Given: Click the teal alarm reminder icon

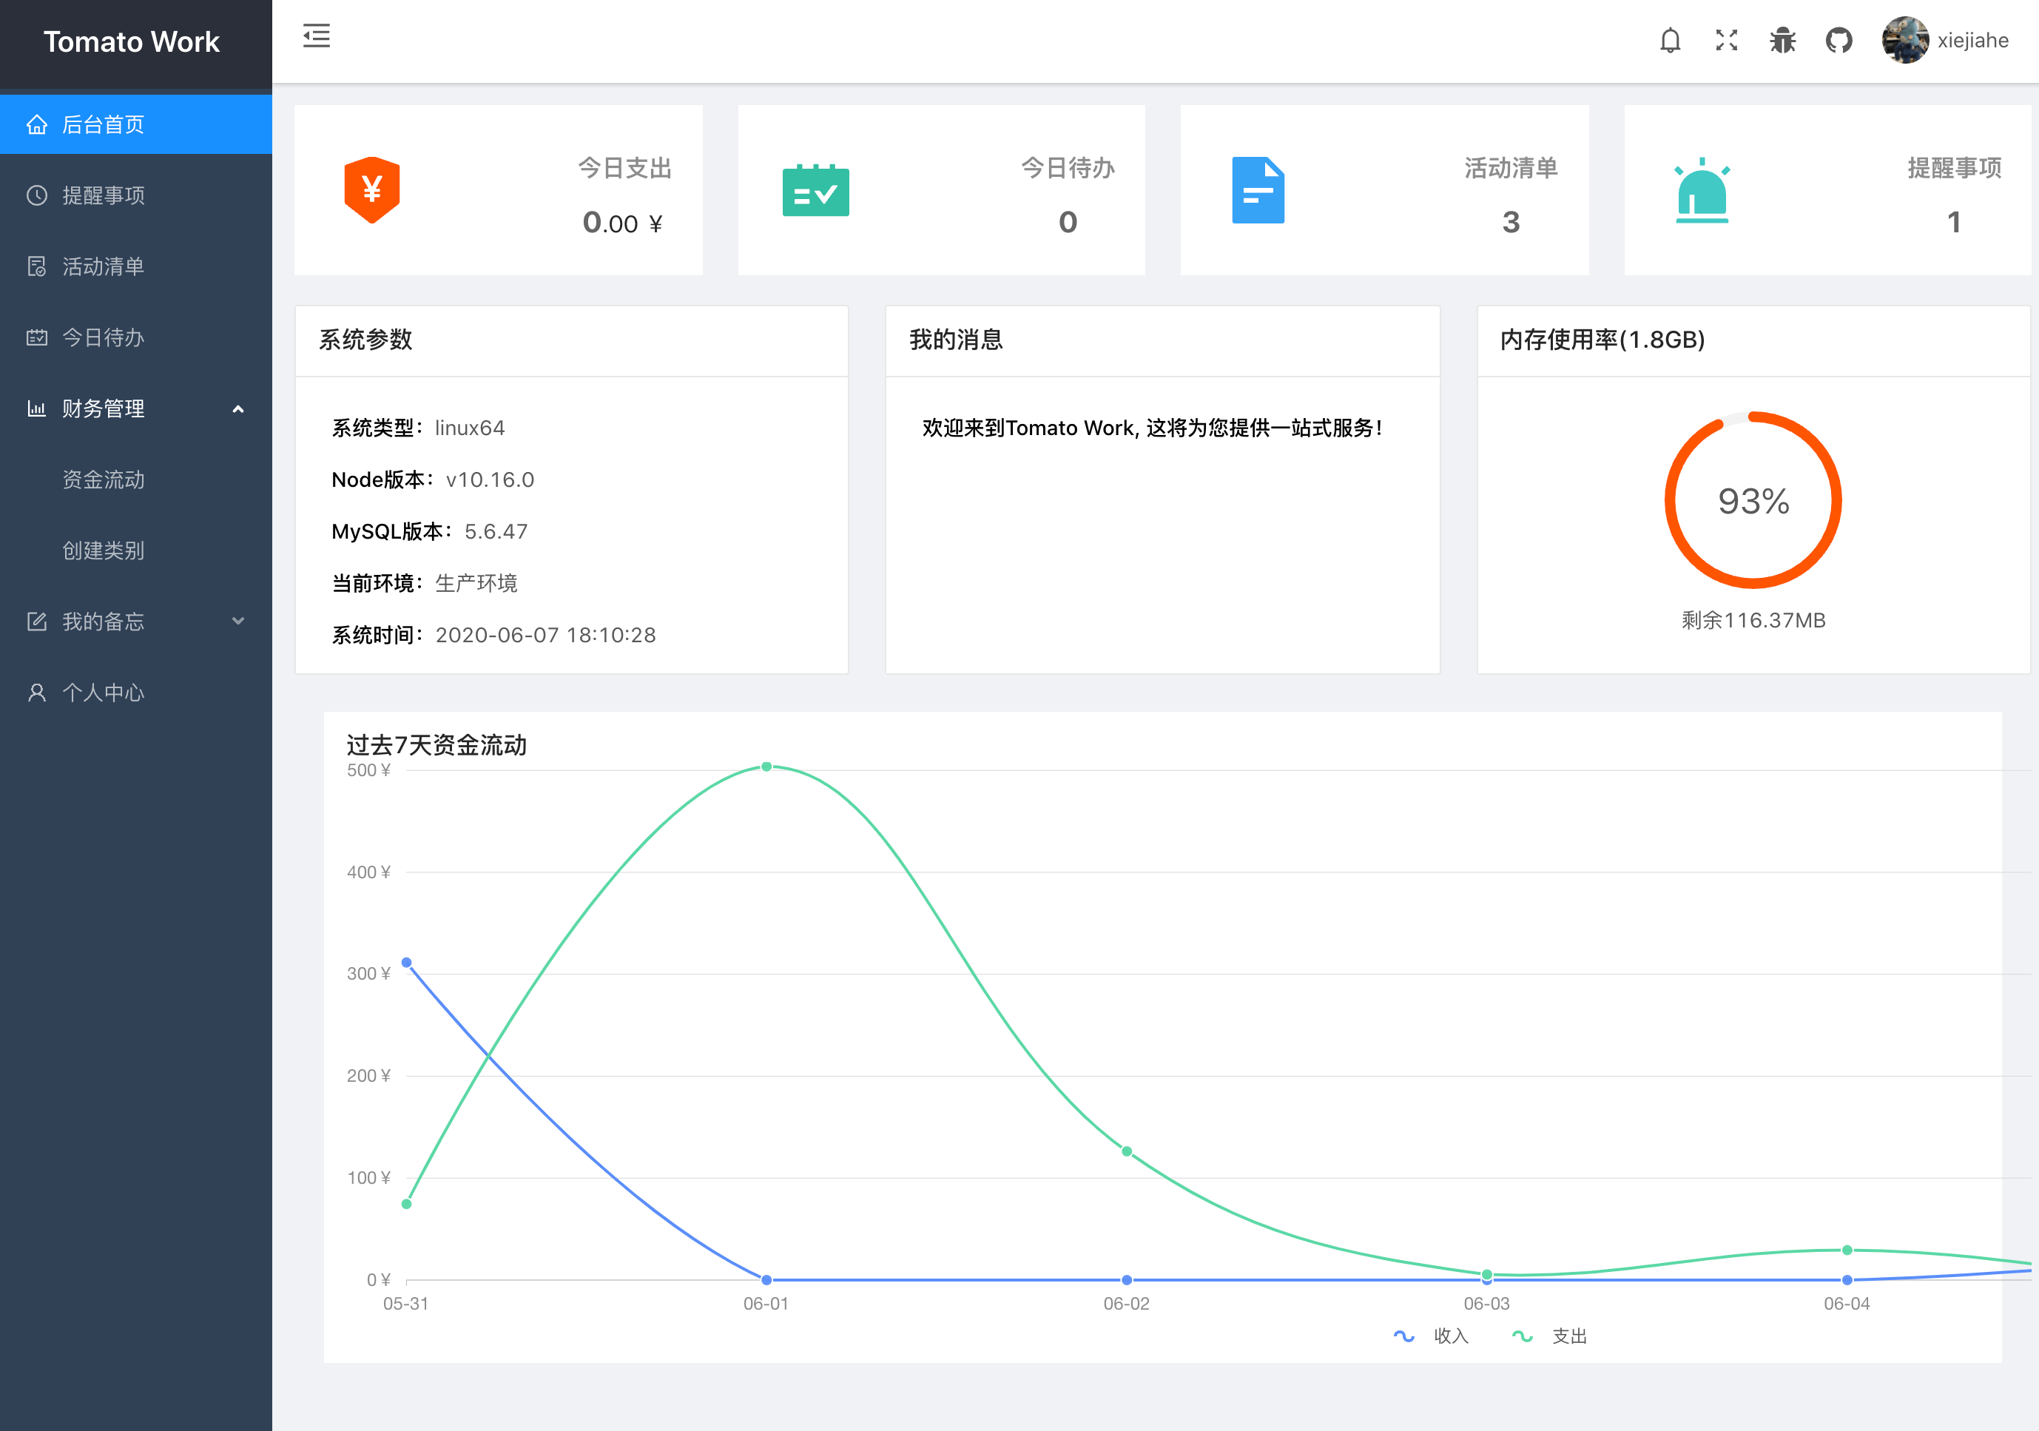Looking at the screenshot, I should (1701, 190).
